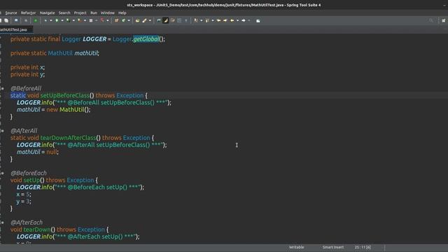
Task: Toggle Word Wrap in editor
Action: tap(173, 20)
